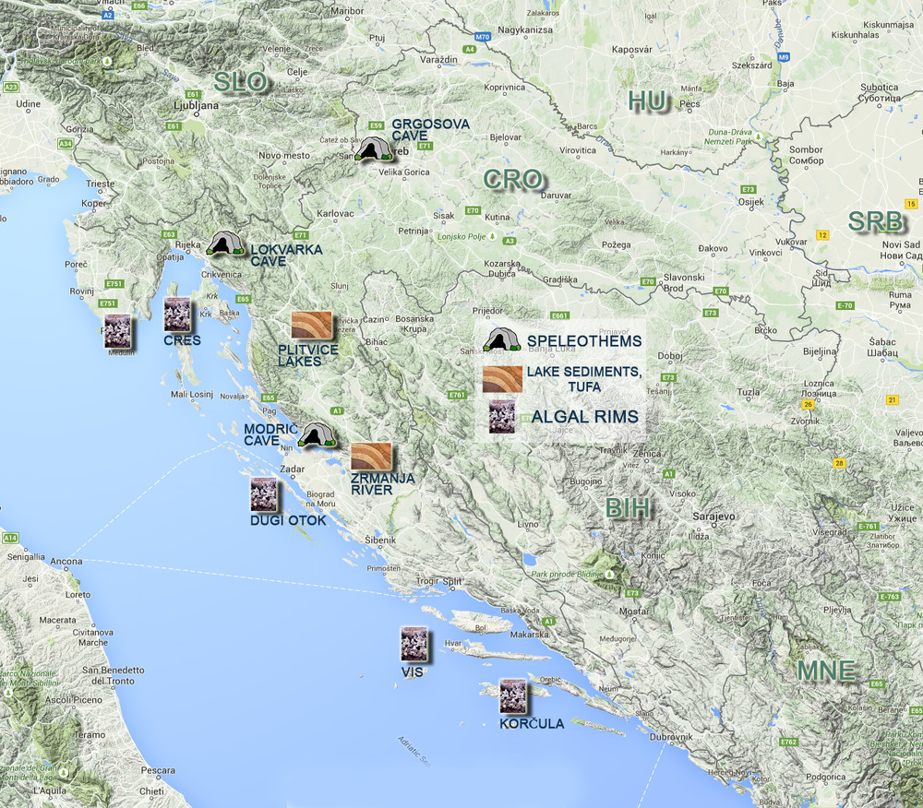Select the Cres algal rim marker
The width and height of the screenshot is (923, 808).
177,315
